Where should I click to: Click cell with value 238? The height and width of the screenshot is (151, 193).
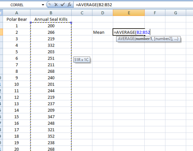51,143
